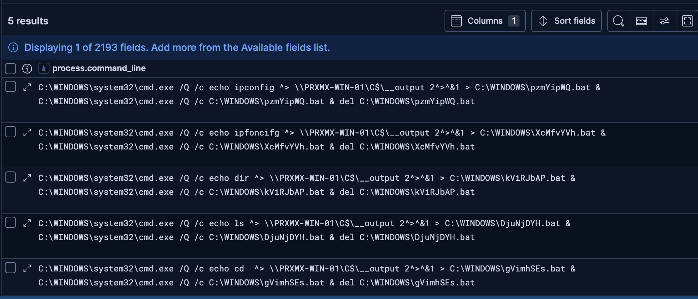
Task: Expand the echo ls document row
Action: pos(27,223)
